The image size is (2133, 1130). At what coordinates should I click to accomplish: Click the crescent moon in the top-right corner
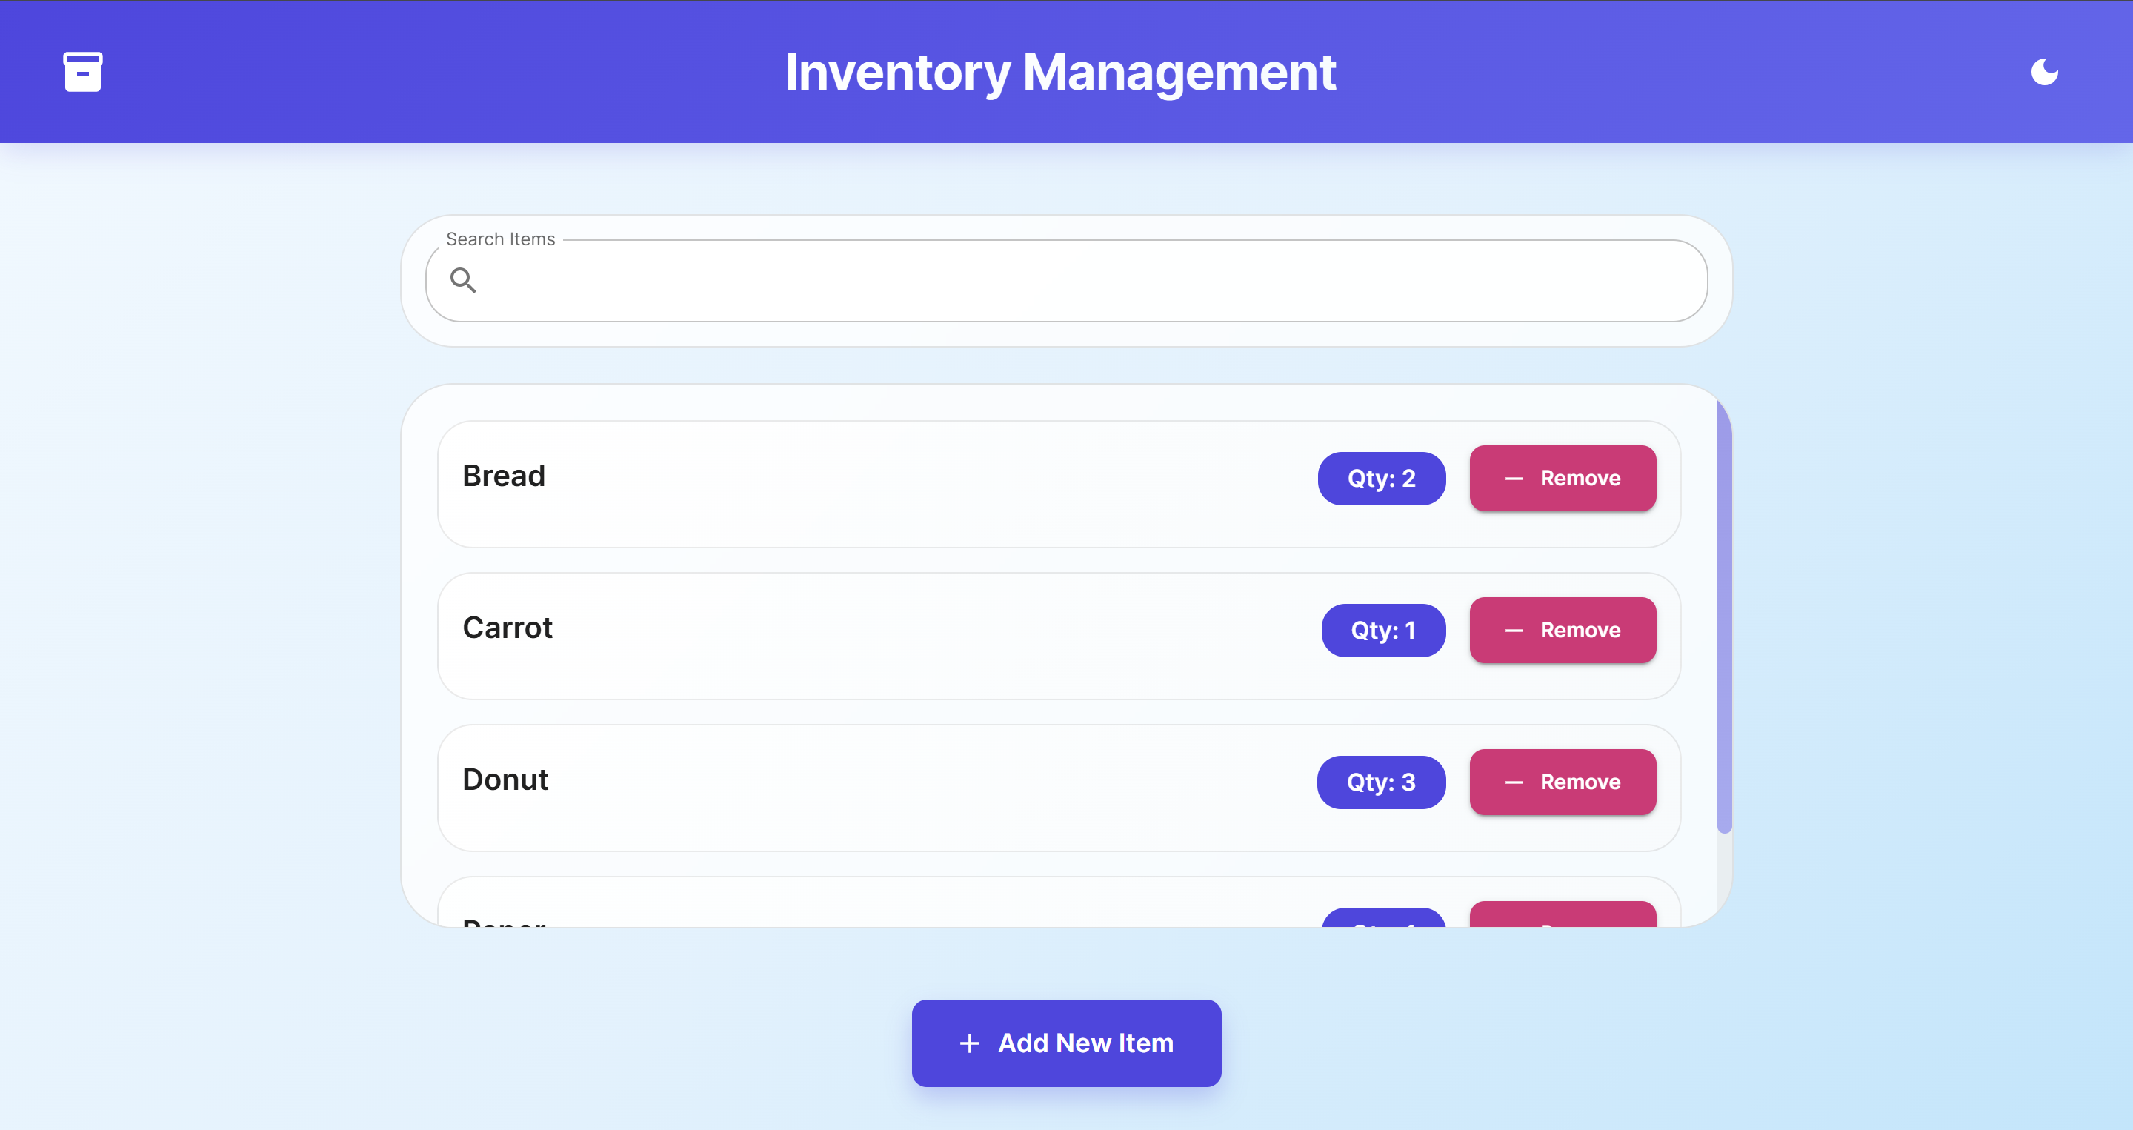pos(2046,71)
